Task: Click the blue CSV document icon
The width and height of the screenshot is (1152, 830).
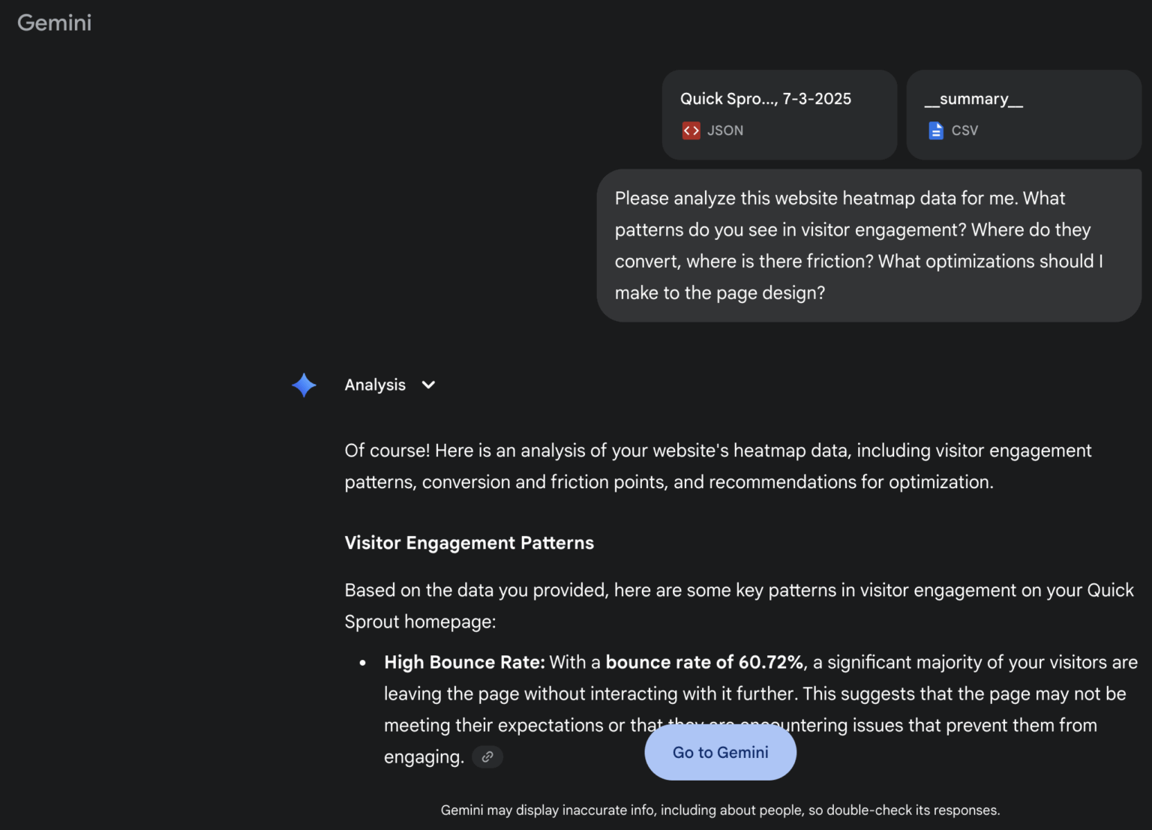Action: pos(935,130)
